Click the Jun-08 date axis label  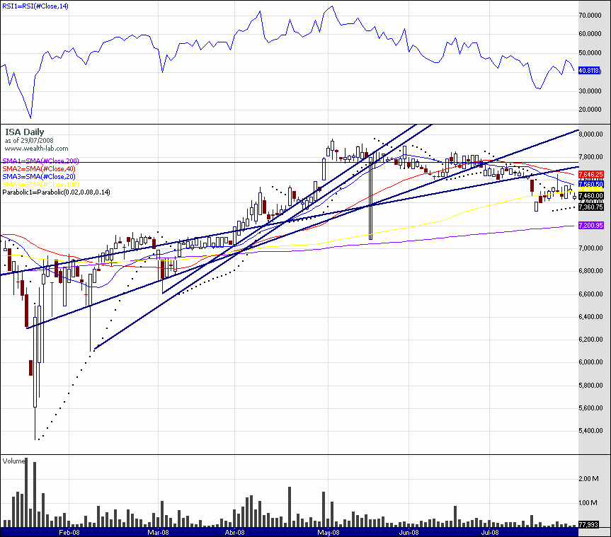409,532
